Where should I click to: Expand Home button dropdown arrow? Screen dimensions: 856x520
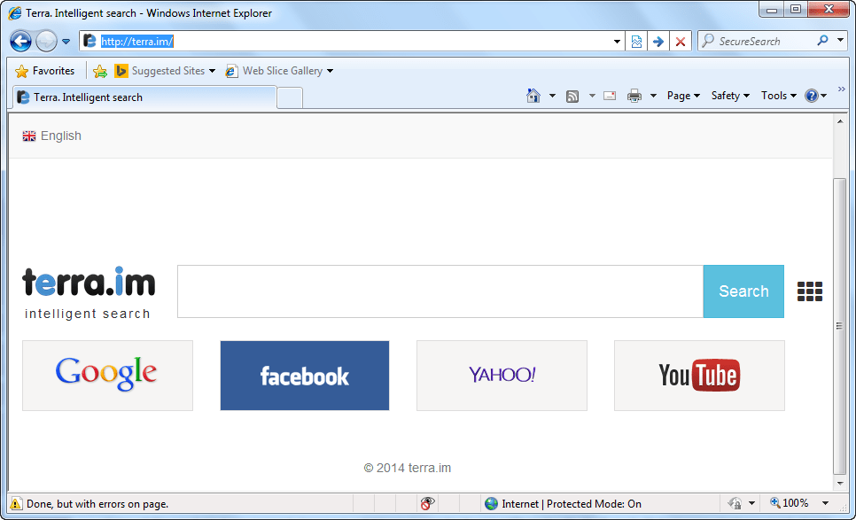pyautogui.click(x=552, y=96)
